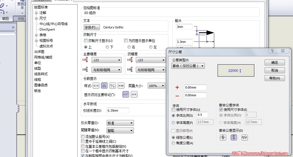The height and width of the screenshot is (157, 293).
Task: Expand the 注解 tree node
Action: click(36, 13)
